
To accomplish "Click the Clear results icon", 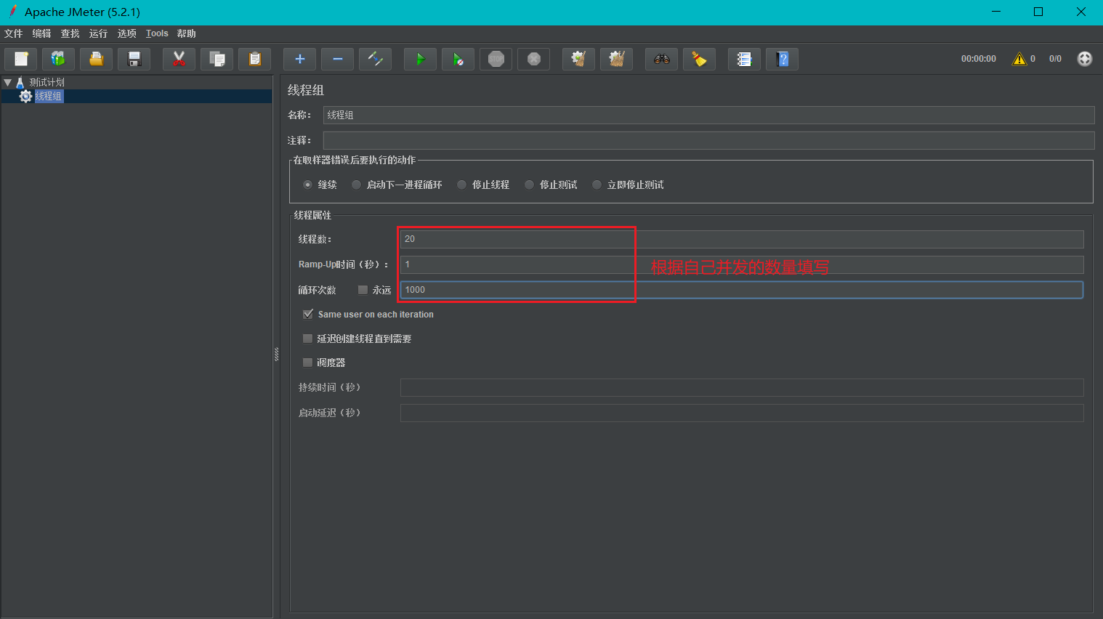I will 578,59.
